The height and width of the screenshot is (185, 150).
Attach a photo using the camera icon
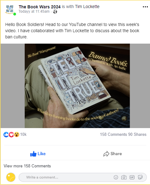click(124, 177)
